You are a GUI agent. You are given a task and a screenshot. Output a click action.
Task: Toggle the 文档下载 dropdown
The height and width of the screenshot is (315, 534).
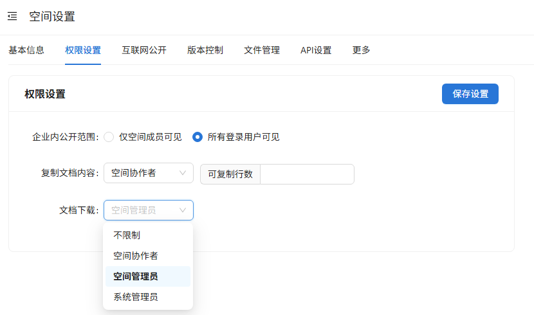tap(149, 210)
